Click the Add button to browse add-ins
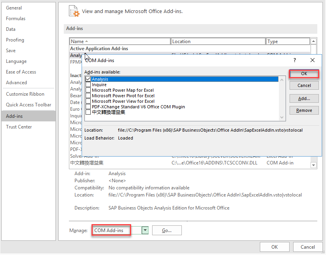 [304, 98]
